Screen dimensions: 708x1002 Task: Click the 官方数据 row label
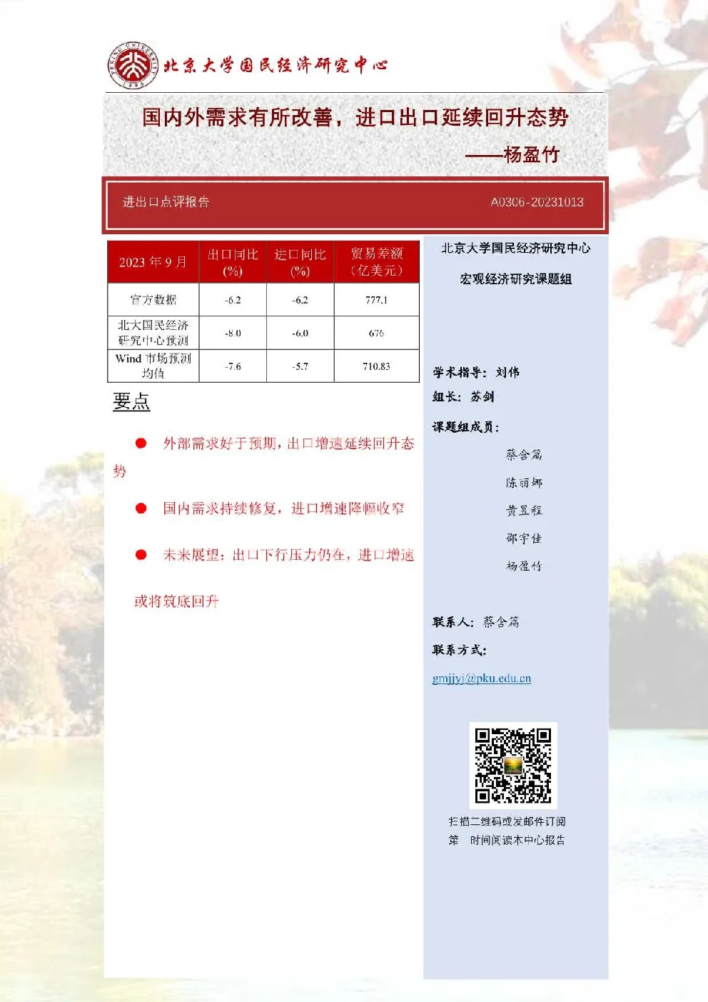153,300
